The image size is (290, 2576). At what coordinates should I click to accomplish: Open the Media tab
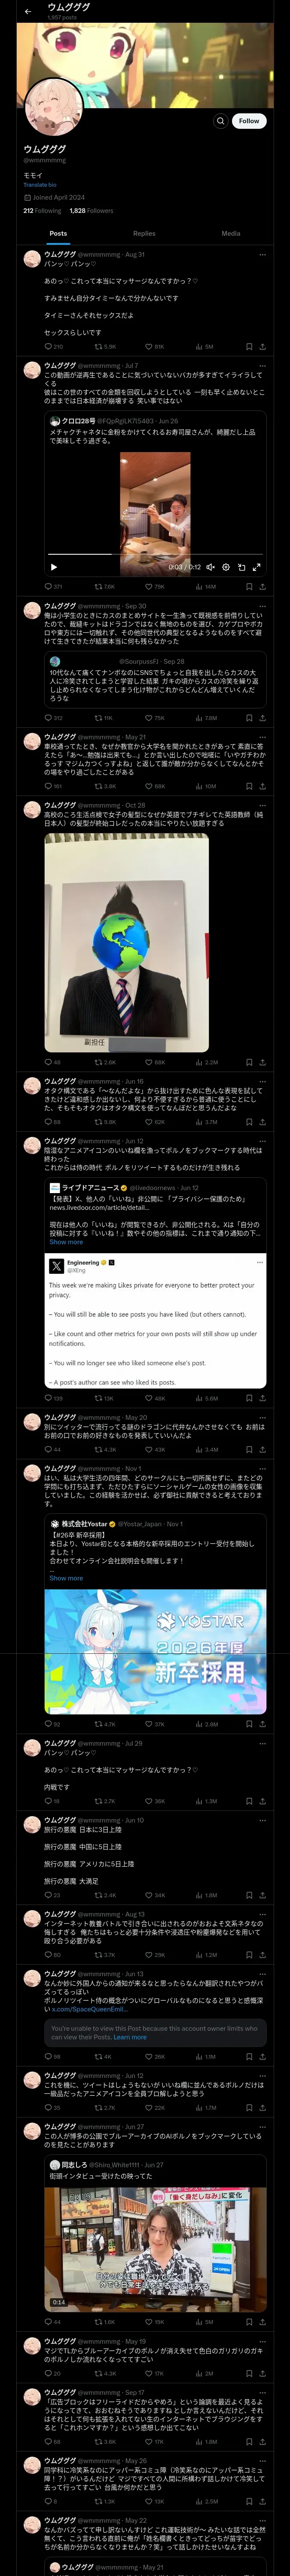230,233
